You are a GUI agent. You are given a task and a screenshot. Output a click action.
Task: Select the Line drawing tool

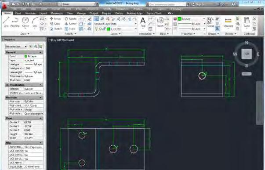pyautogui.click(x=6, y=22)
